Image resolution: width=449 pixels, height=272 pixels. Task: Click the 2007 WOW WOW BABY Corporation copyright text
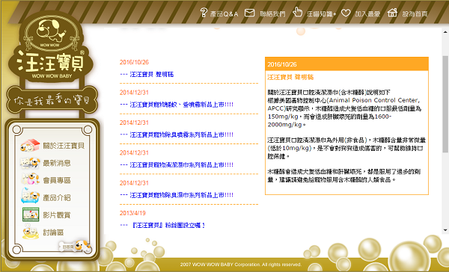[x=240, y=265]
